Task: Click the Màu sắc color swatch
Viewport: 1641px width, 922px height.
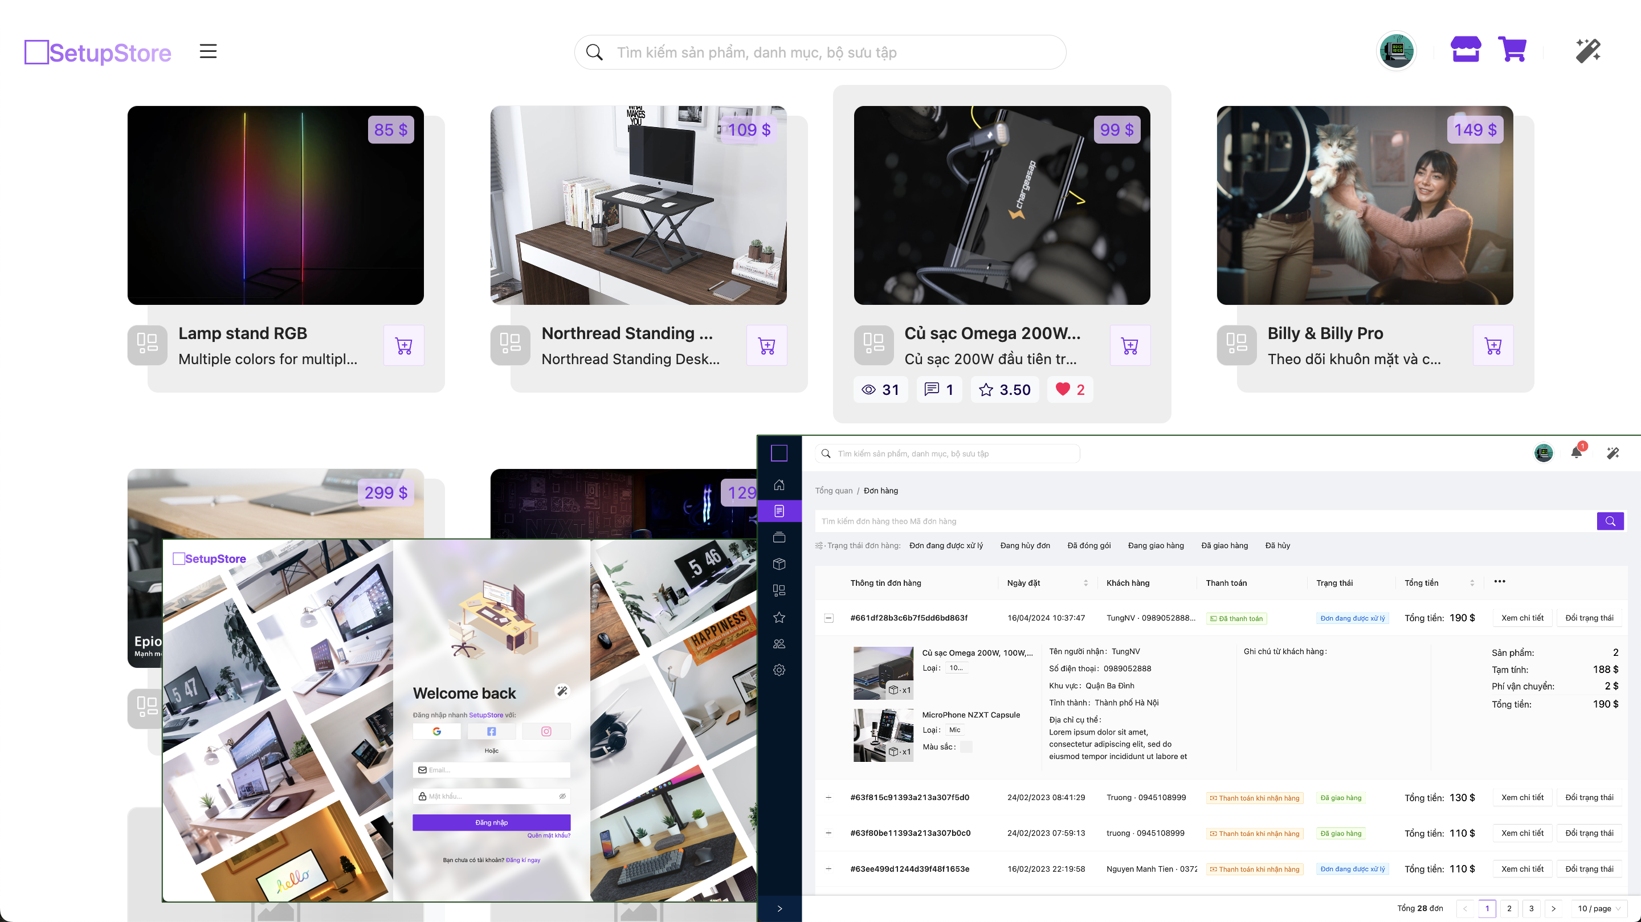Action: point(966,747)
